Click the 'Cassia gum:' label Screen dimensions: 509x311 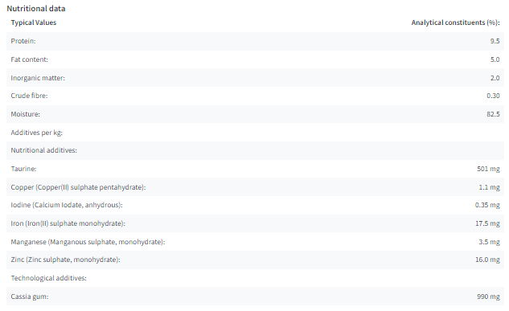click(x=30, y=297)
